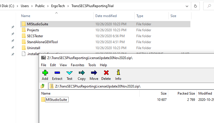Click the Explorer search magnifier
Screen dimensions: 214x123
coord(209,6)
